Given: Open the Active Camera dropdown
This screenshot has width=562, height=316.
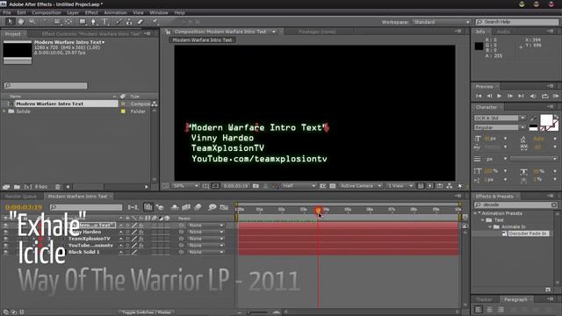Looking at the screenshot, I should (360, 186).
